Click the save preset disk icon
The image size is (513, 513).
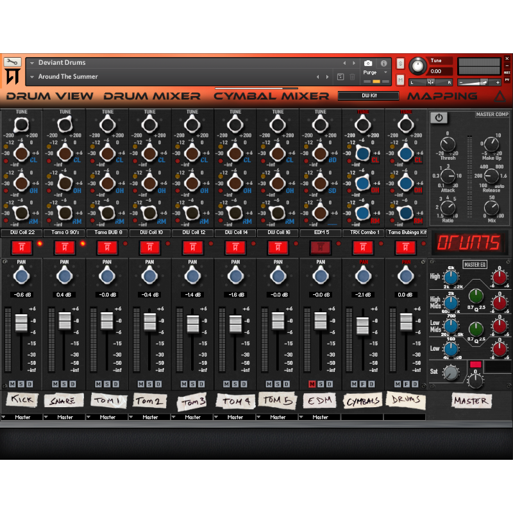pyautogui.click(x=341, y=77)
